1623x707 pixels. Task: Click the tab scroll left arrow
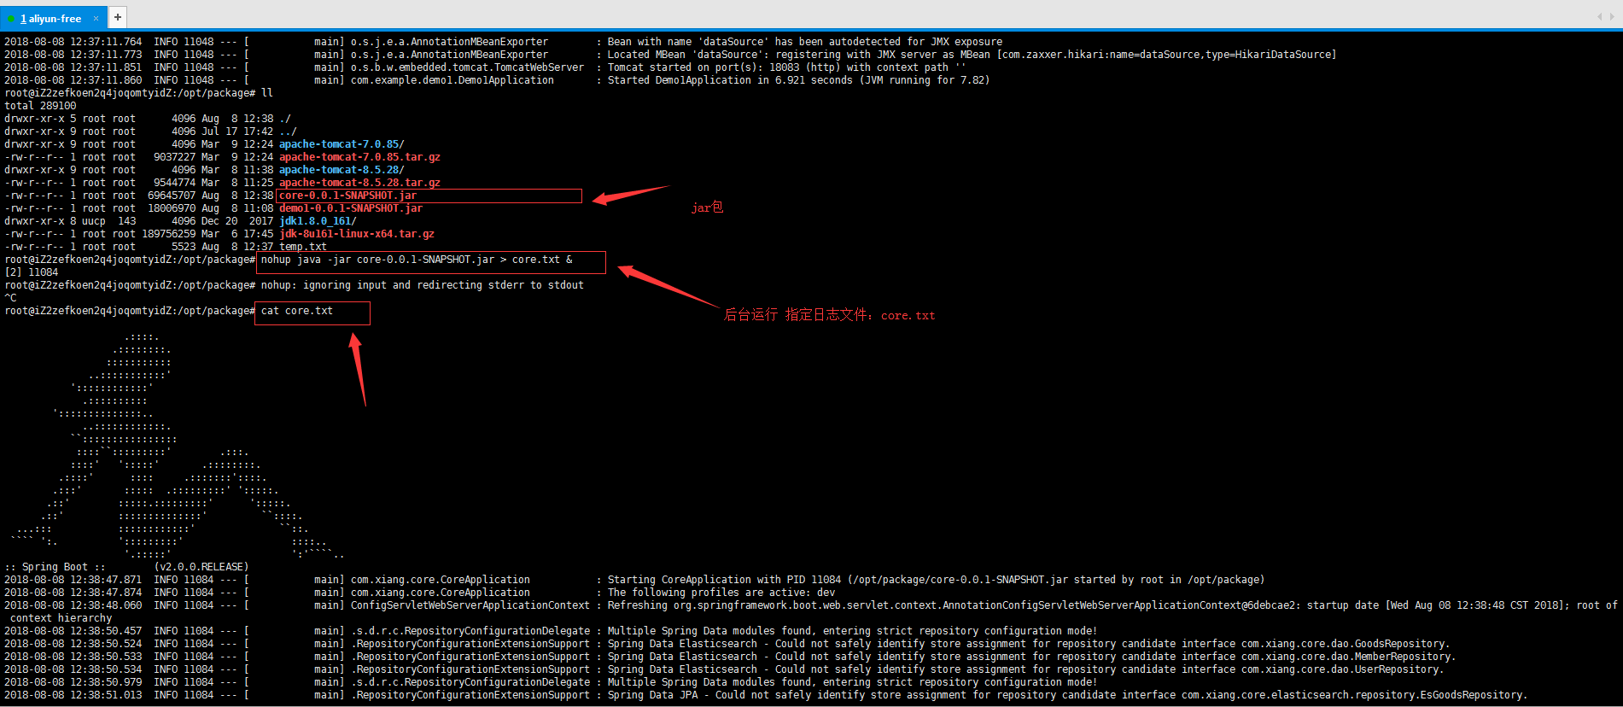pyautogui.click(x=1599, y=16)
